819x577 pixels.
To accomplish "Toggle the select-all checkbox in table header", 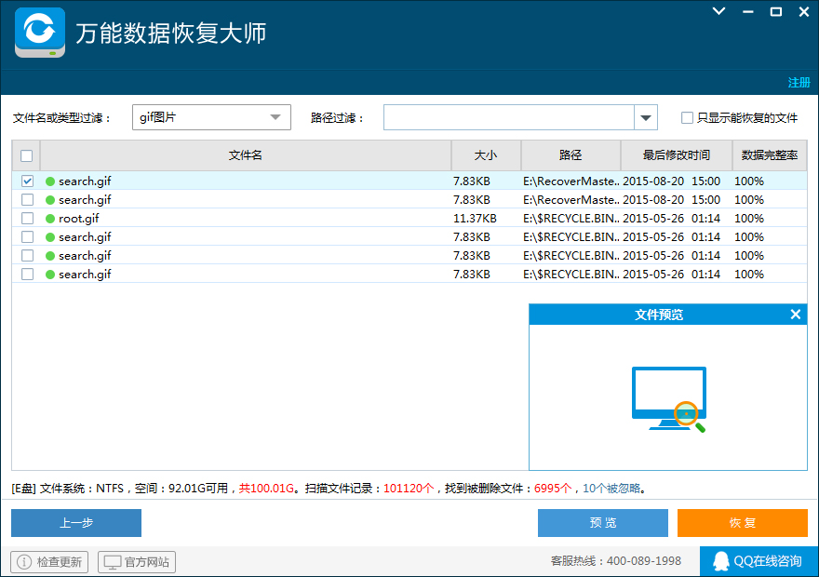I will [26, 155].
